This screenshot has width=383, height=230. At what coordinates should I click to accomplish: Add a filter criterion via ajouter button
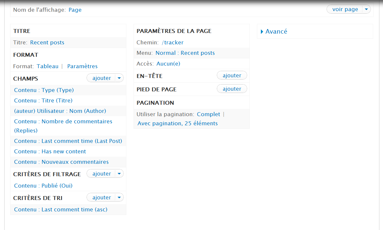(102, 174)
